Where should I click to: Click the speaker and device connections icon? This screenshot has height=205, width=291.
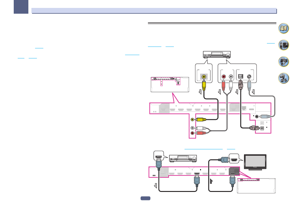283,45
